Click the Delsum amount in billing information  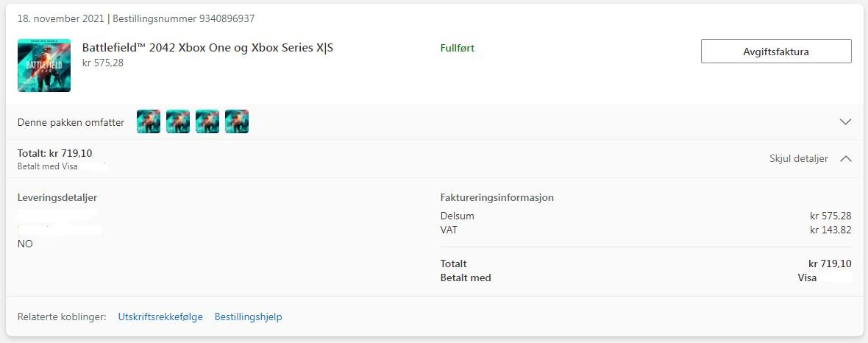click(x=830, y=216)
